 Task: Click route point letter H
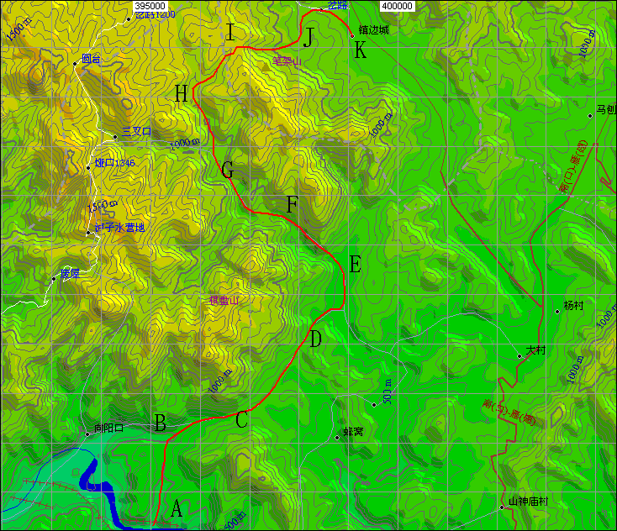click(181, 94)
